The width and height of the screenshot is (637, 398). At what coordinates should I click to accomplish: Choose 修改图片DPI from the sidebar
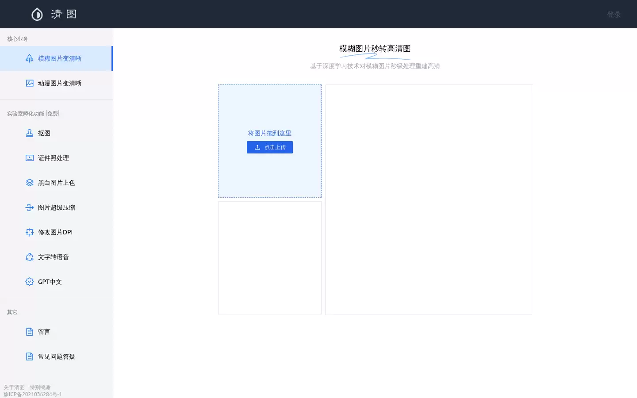pos(57,232)
